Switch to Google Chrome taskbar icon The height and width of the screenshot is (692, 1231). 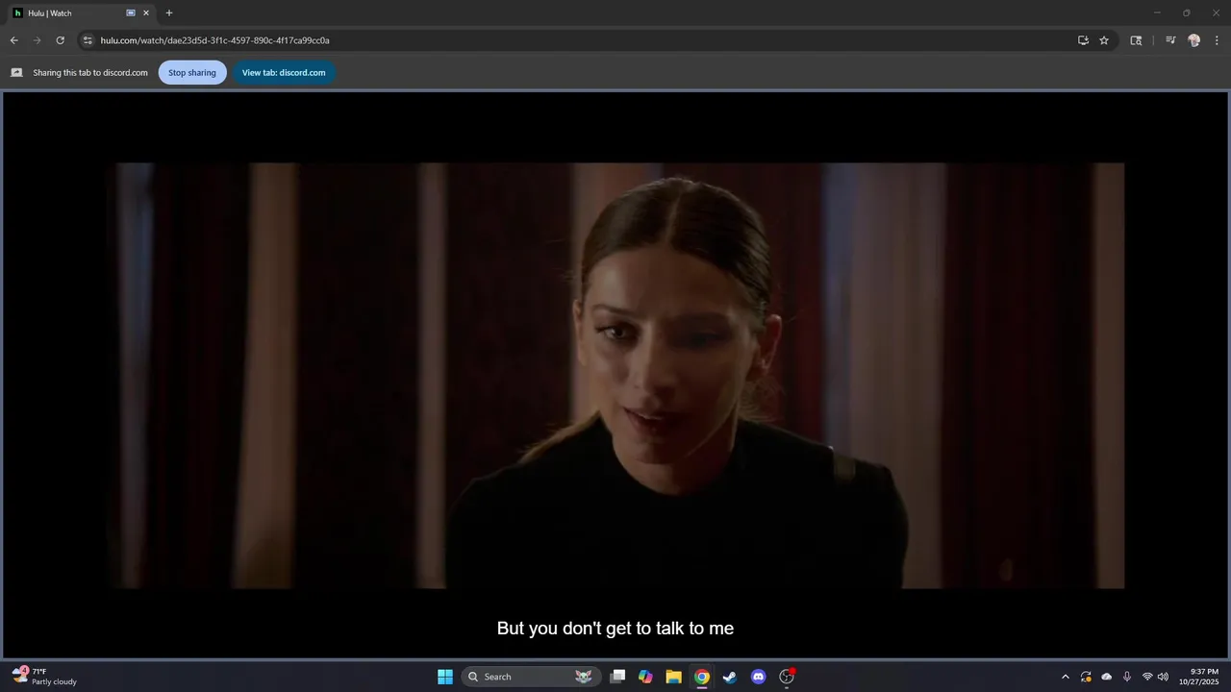point(702,677)
